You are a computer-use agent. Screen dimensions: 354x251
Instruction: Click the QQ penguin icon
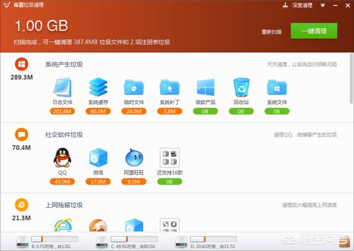[x=63, y=157]
